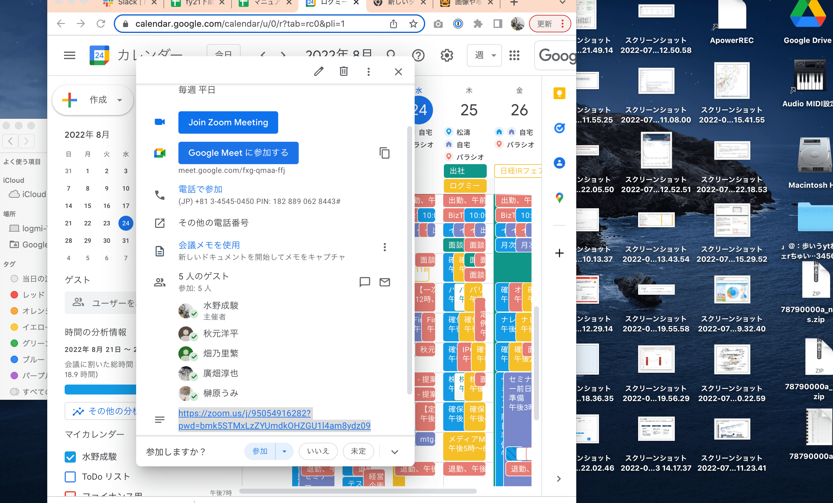Send chat message to guests icon

(x=364, y=282)
